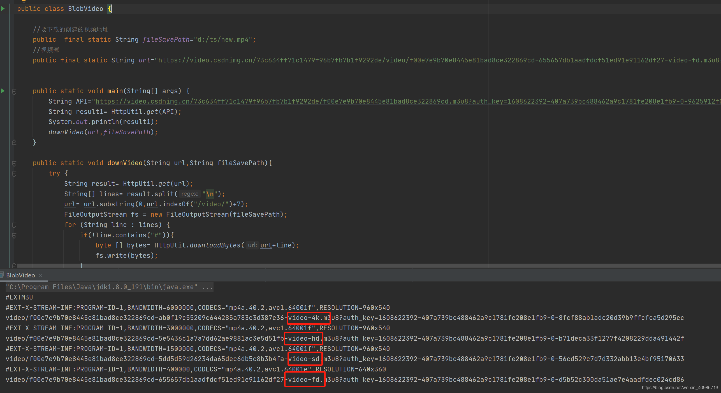The width and height of the screenshot is (721, 393).
Task: Select the BlobVideo run tab
Action: (20, 275)
